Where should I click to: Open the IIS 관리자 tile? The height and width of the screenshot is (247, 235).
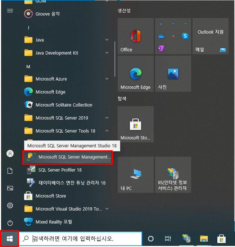pos(173,175)
